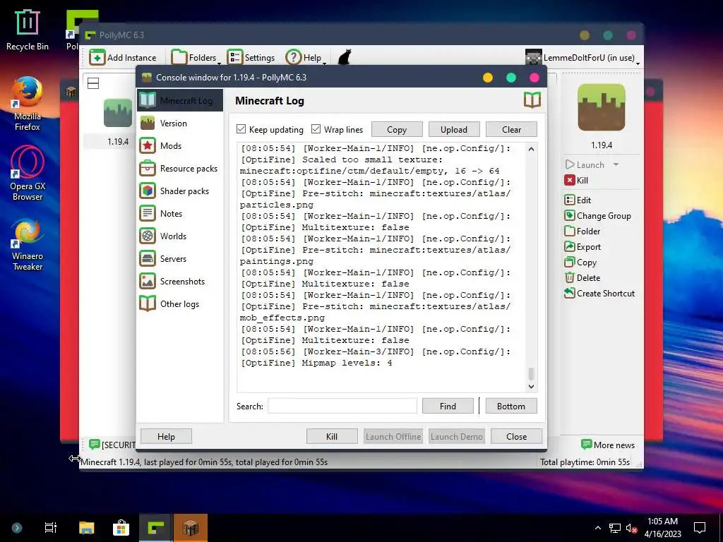The height and width of the screenshot is (542, 723).
Task: Open the Notes page
Action: point(180,213)
